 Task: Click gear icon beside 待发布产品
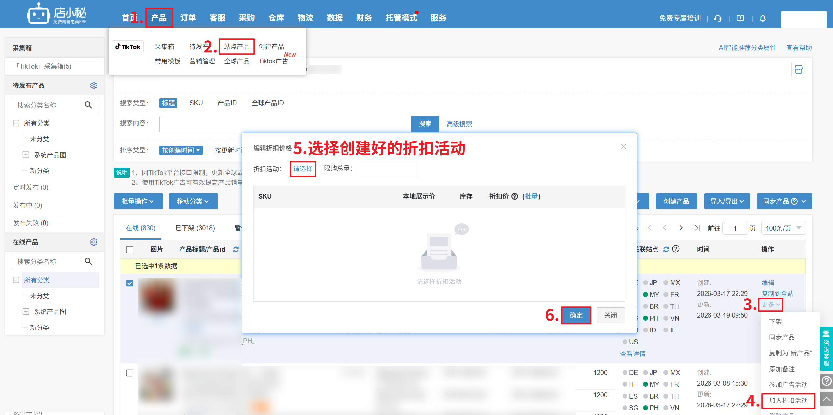94,85
